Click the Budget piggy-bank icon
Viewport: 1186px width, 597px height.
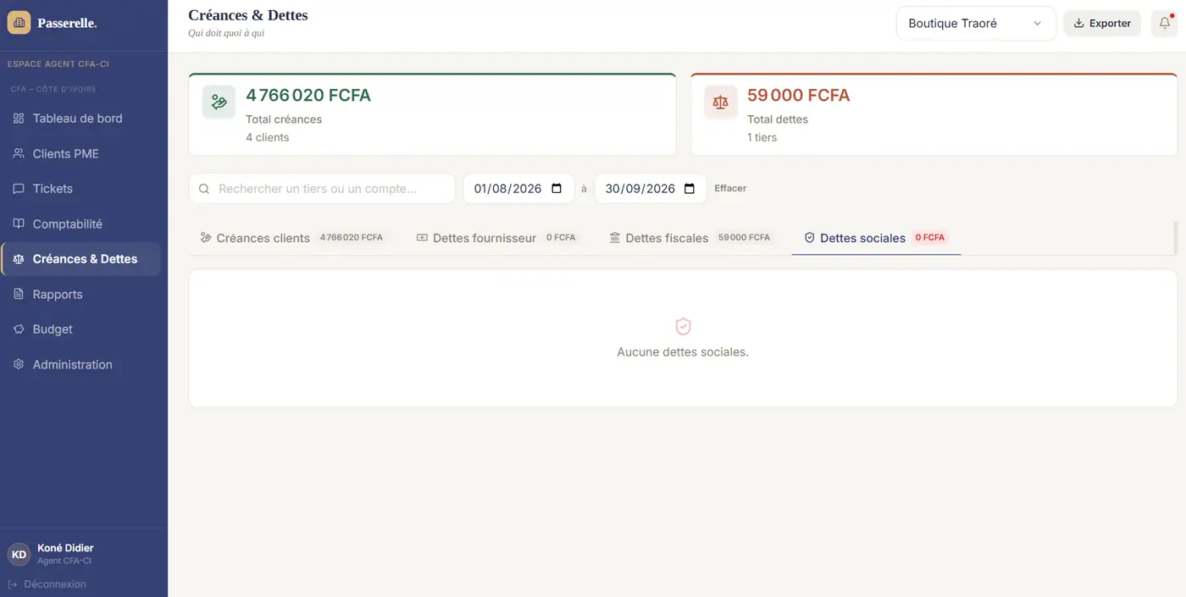[19, 329]
